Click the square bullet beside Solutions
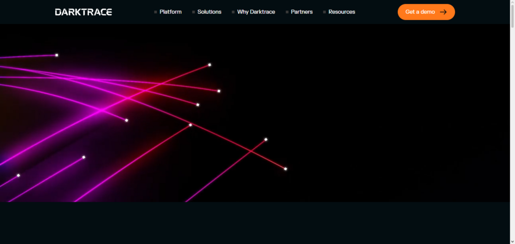The width and height of the screenshot is (515, 244). [x=194, y=12]
